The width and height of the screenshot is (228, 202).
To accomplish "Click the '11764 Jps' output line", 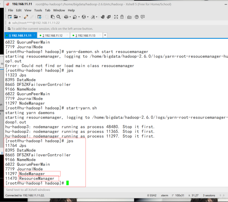I will (x=16, y=146).
